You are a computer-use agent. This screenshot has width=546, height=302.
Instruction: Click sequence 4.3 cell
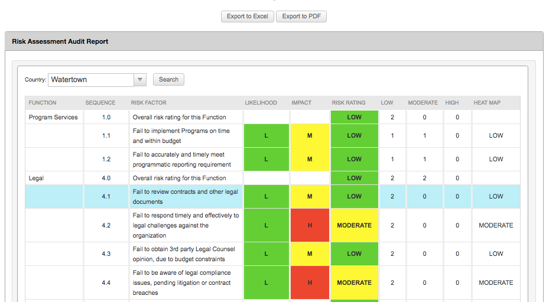pyautogui.click(x=106, y=254)
